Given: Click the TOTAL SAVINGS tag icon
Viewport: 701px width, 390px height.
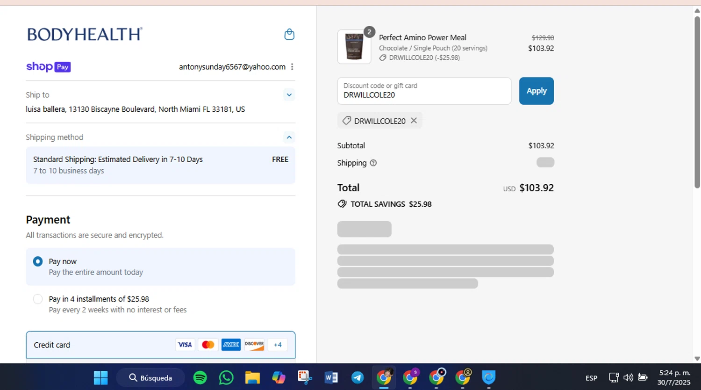Looking at the screenshot, I should pyautogui.click(x=342, y=204).
